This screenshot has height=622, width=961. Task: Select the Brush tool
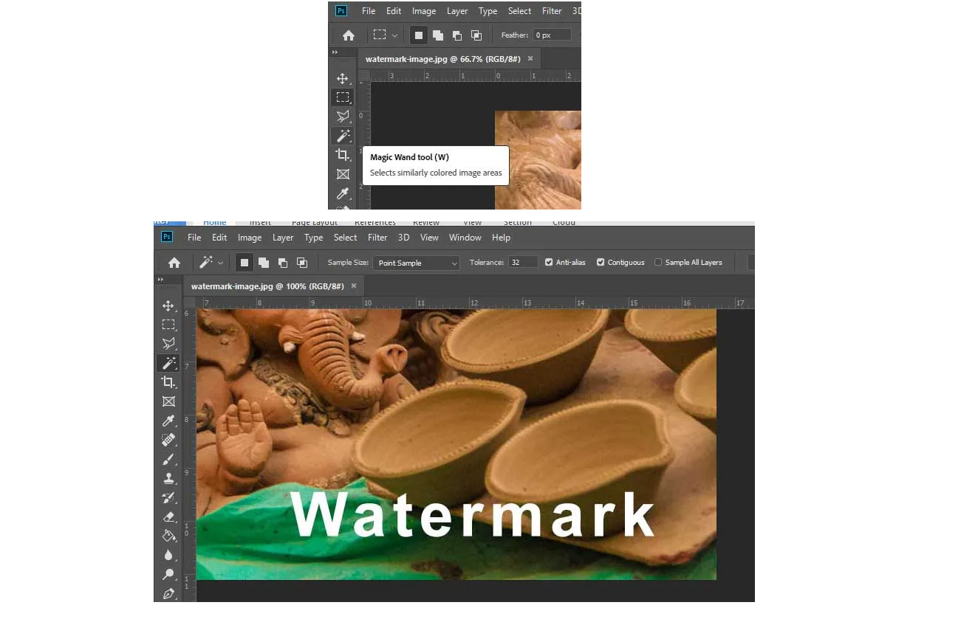click(x=168, y=459)
